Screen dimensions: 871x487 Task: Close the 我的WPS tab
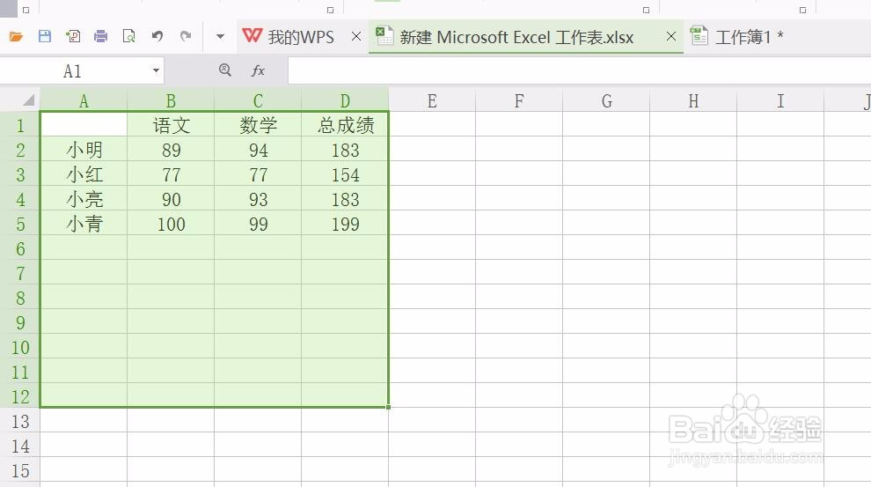pos(356,37)
